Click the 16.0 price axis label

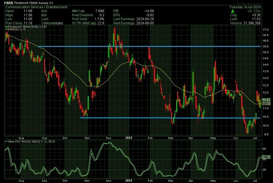(x=266, y=41)
